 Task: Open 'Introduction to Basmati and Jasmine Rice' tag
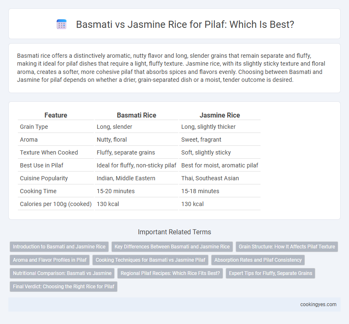click(x=59, y=247)
